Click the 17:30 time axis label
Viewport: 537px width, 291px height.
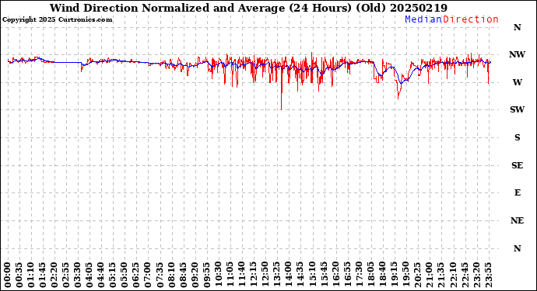pyautogui.click(x=359, y=275)
